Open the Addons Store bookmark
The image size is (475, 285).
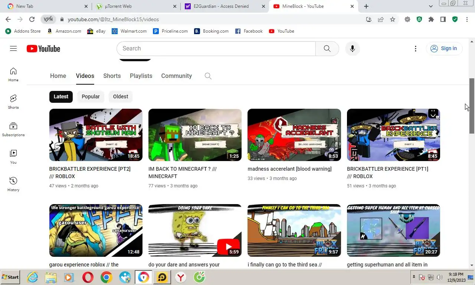(x=23, y=31)
